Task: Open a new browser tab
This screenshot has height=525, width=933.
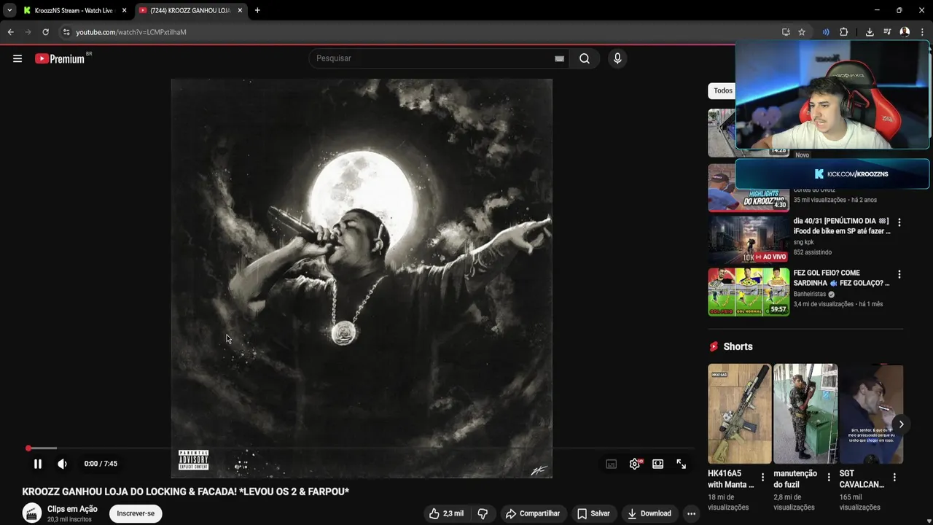Action: pos(257,11)
